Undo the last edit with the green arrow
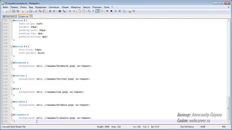The height and width of the screenshot is (130, 232). pos(50,11)
